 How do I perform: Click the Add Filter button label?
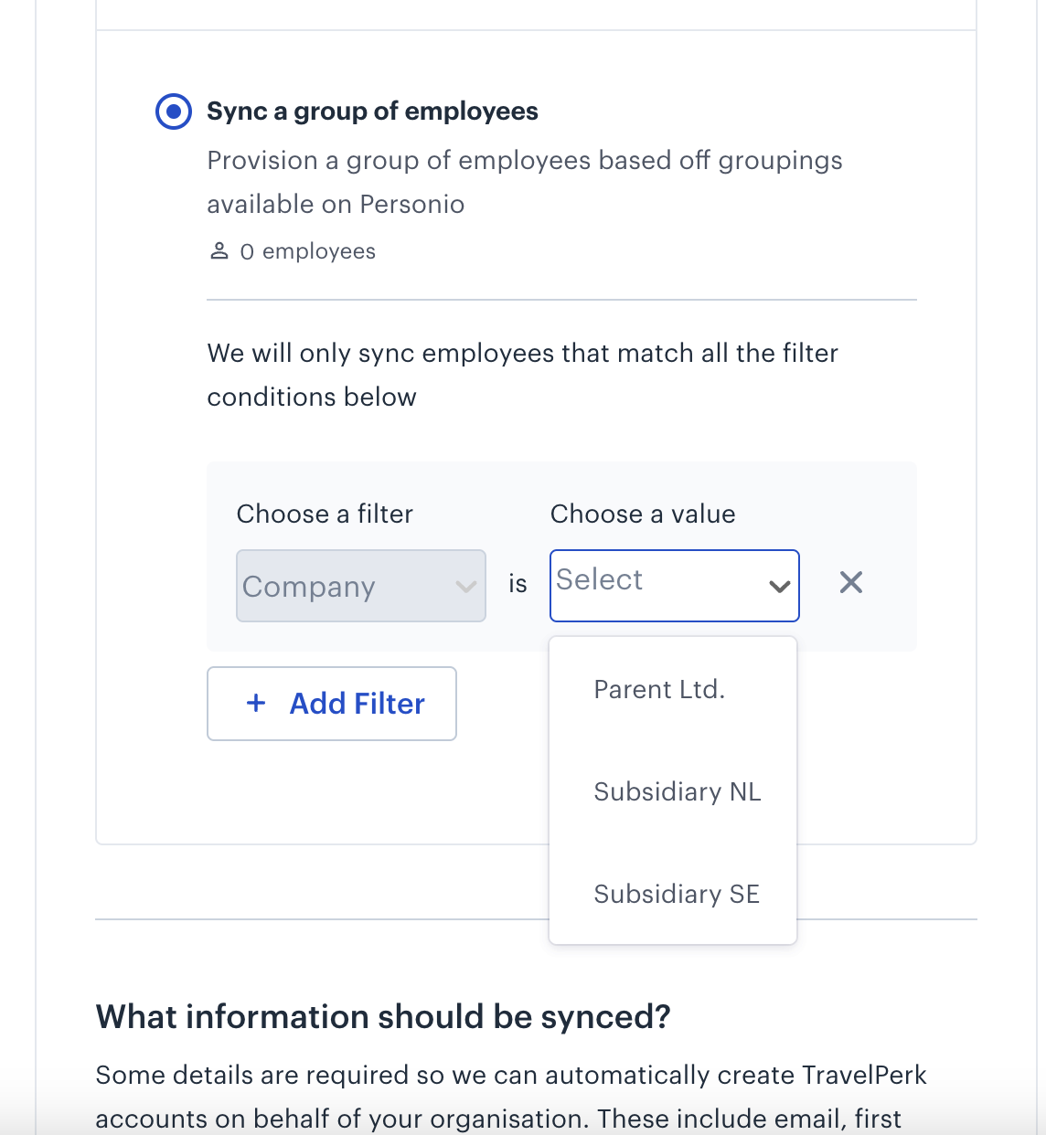click(357, 704)
